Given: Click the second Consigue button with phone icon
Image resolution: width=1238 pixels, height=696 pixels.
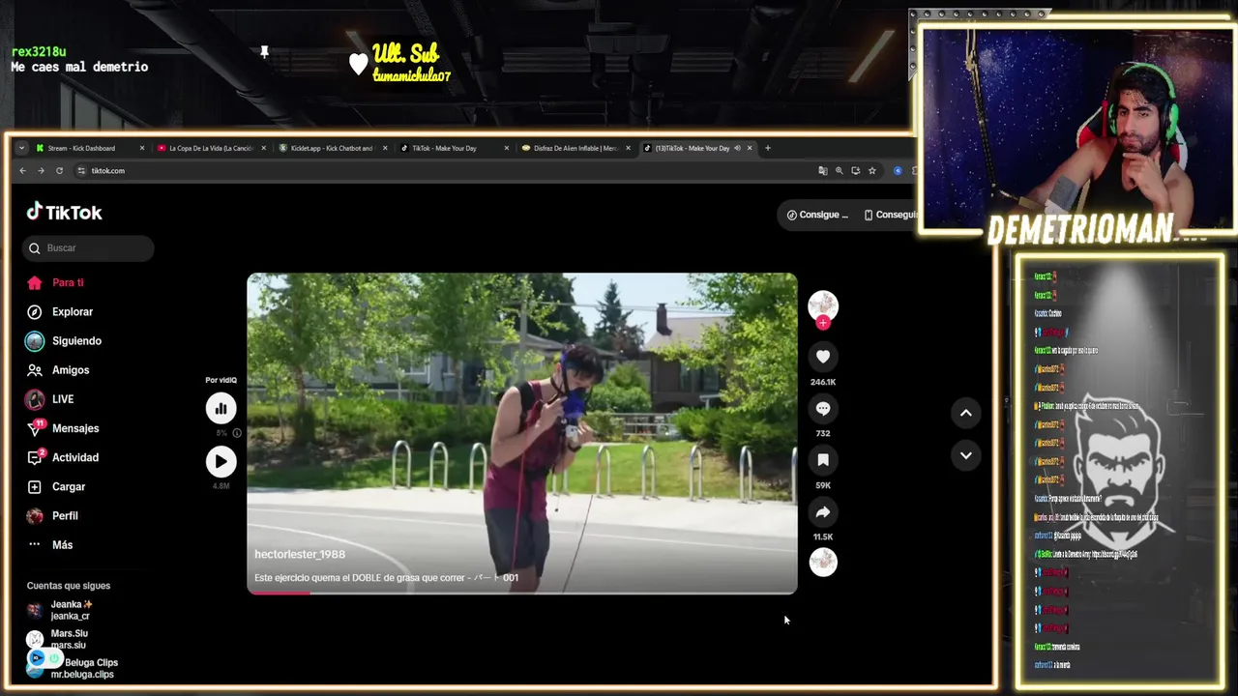Looking at the screenshot, I should (x=890, y=215).
